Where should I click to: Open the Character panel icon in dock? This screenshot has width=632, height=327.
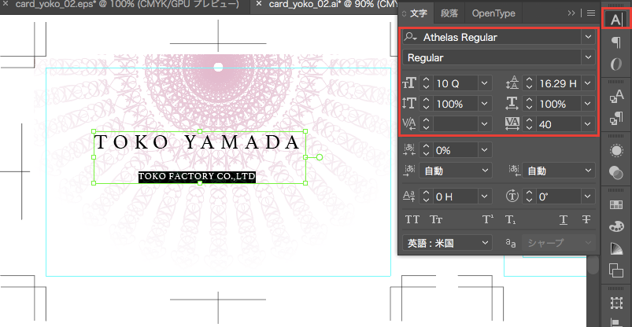coord(616,19)
